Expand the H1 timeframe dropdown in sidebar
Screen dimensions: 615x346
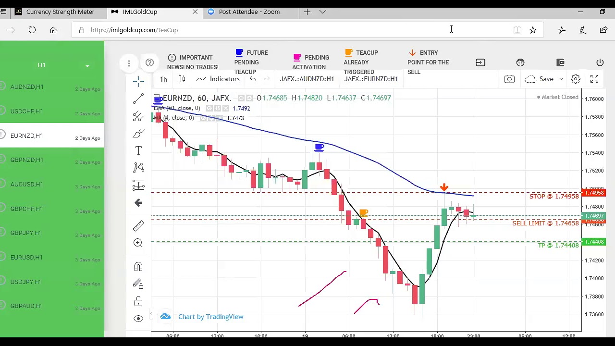pyautogui.click(x=87, y=66)
